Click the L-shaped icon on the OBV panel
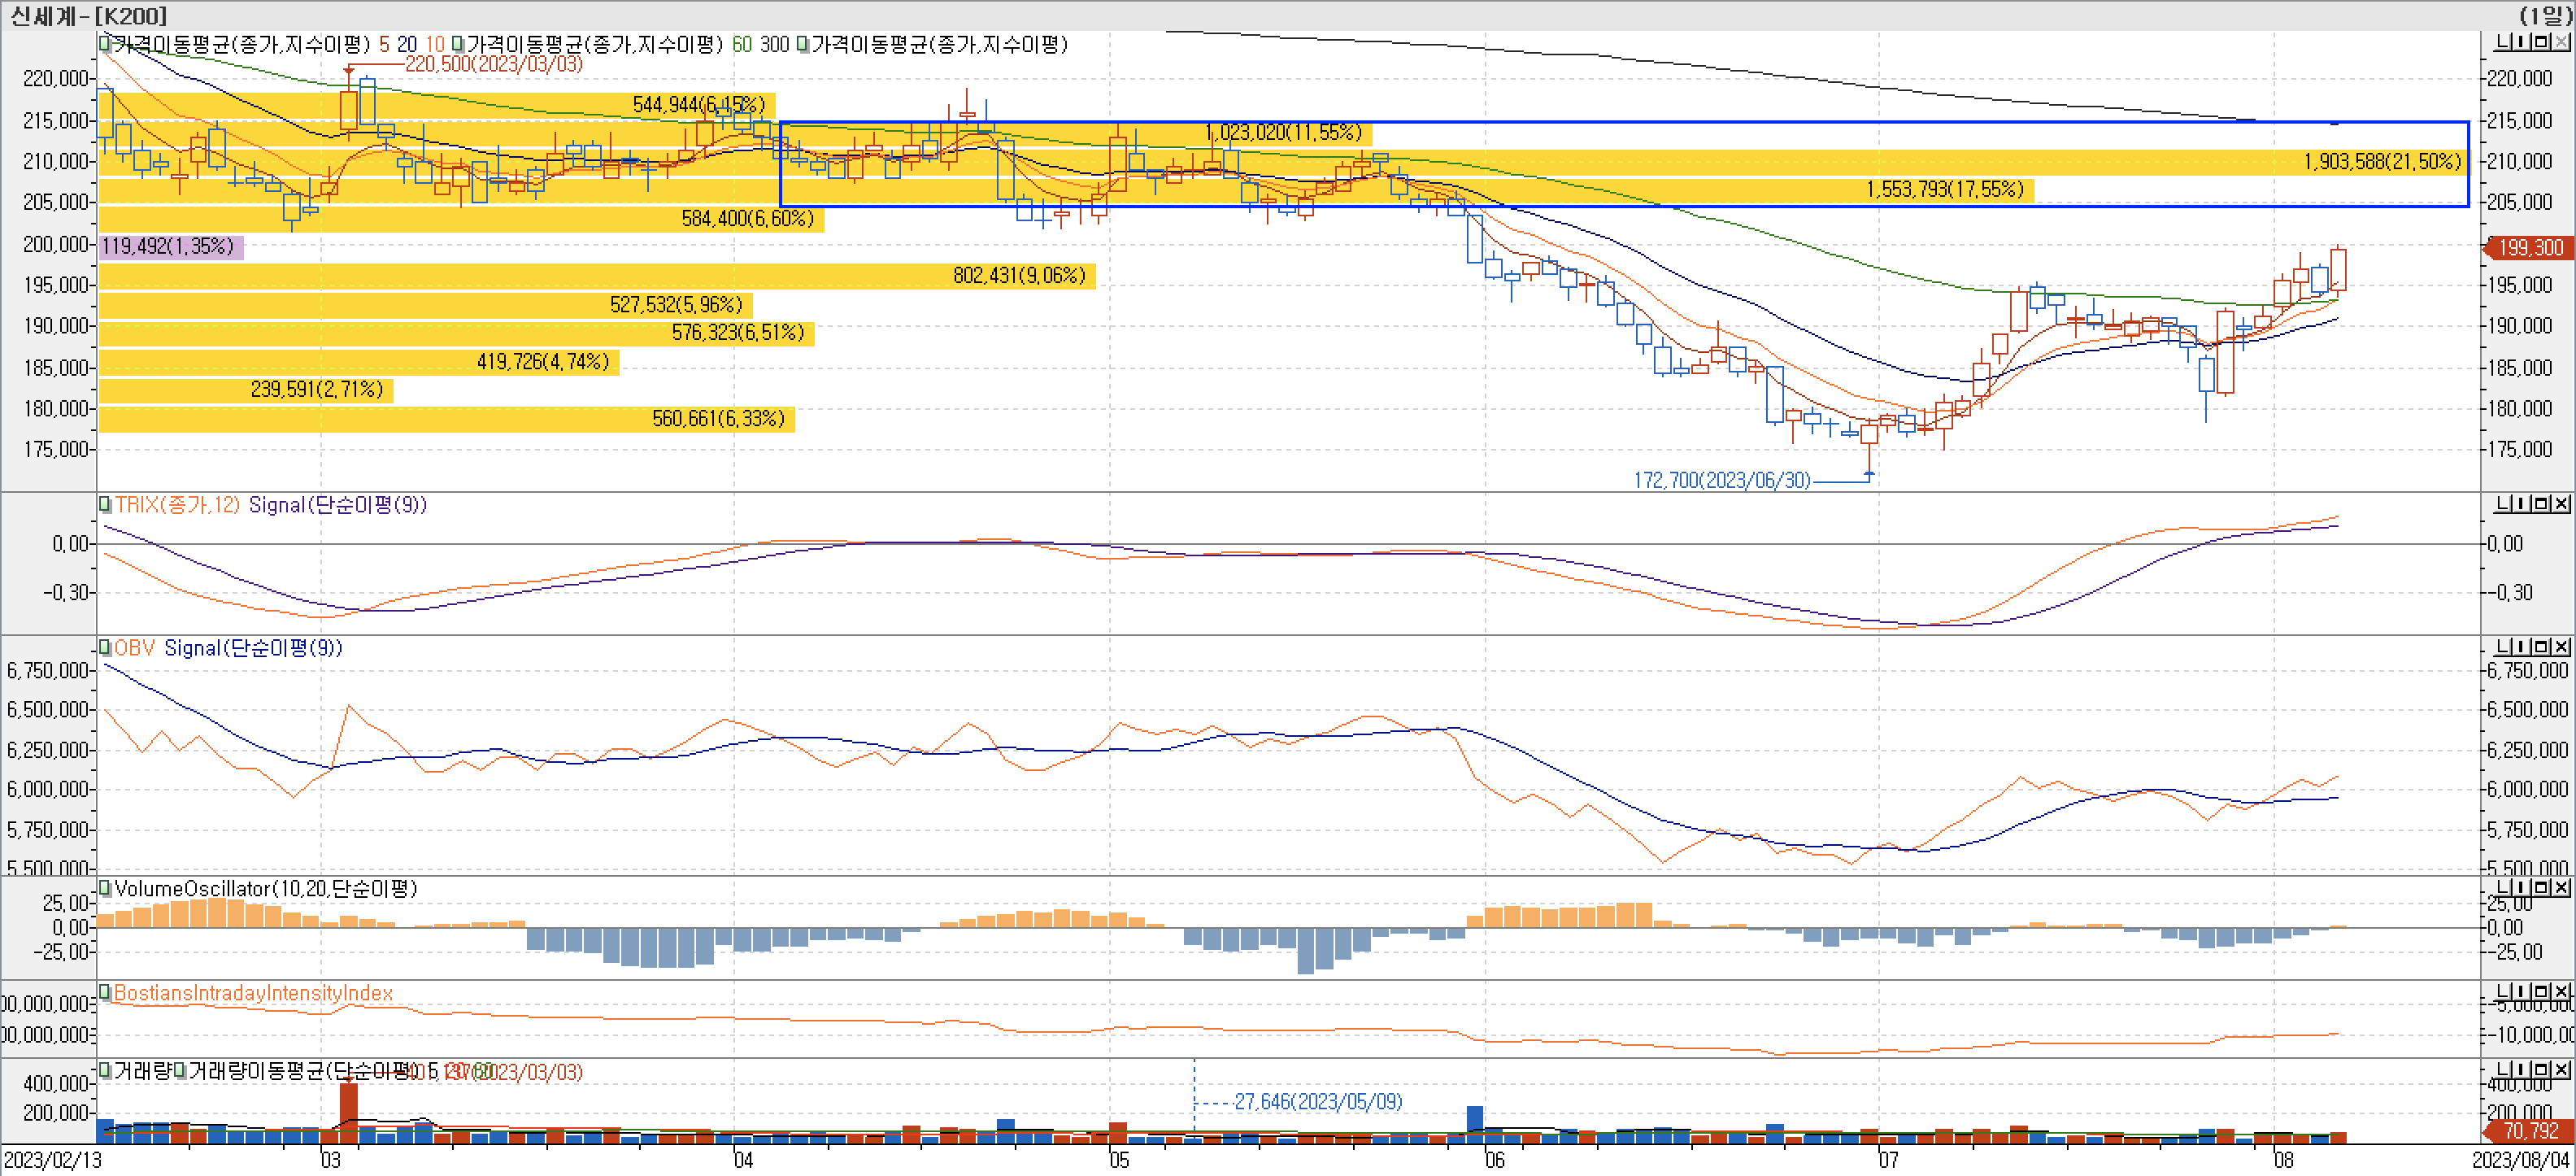 2503,647
